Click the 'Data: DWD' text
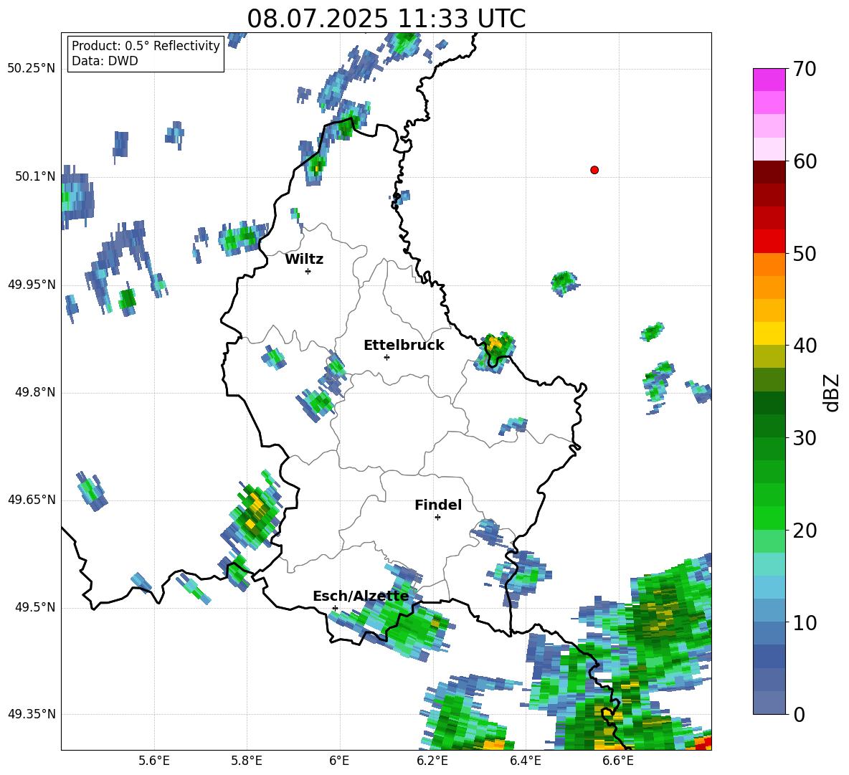The image size is (849, 775). coord(105,61)
